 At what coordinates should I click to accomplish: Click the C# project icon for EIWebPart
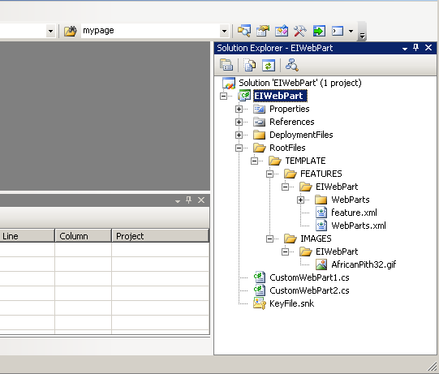click(x=244, y=96)
